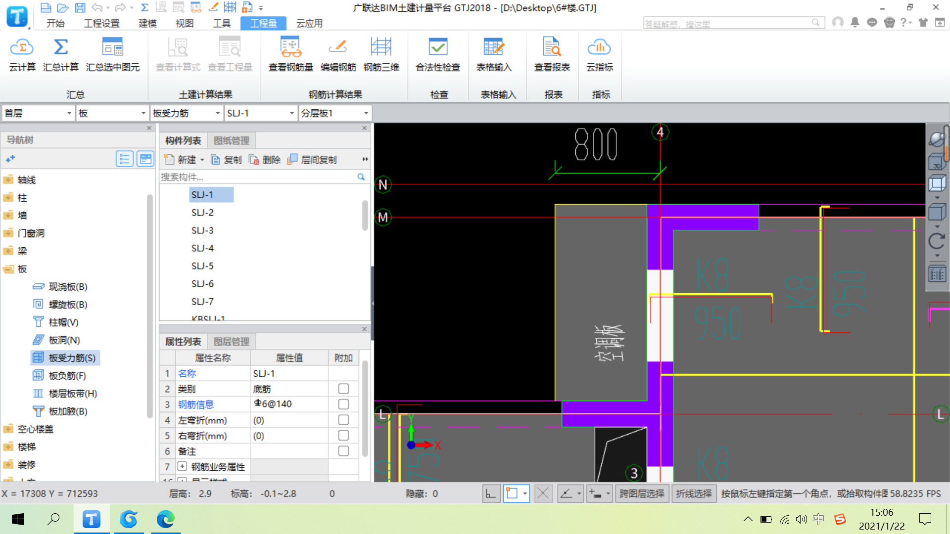The width and height of the screenshot is (950, 534).
Task: Click the rotate view icon on right toolbar
Action: (937, 241)
